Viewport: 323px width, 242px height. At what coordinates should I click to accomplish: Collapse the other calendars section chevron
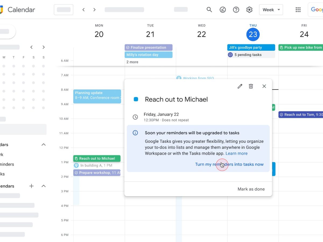(x=44, y=186)
